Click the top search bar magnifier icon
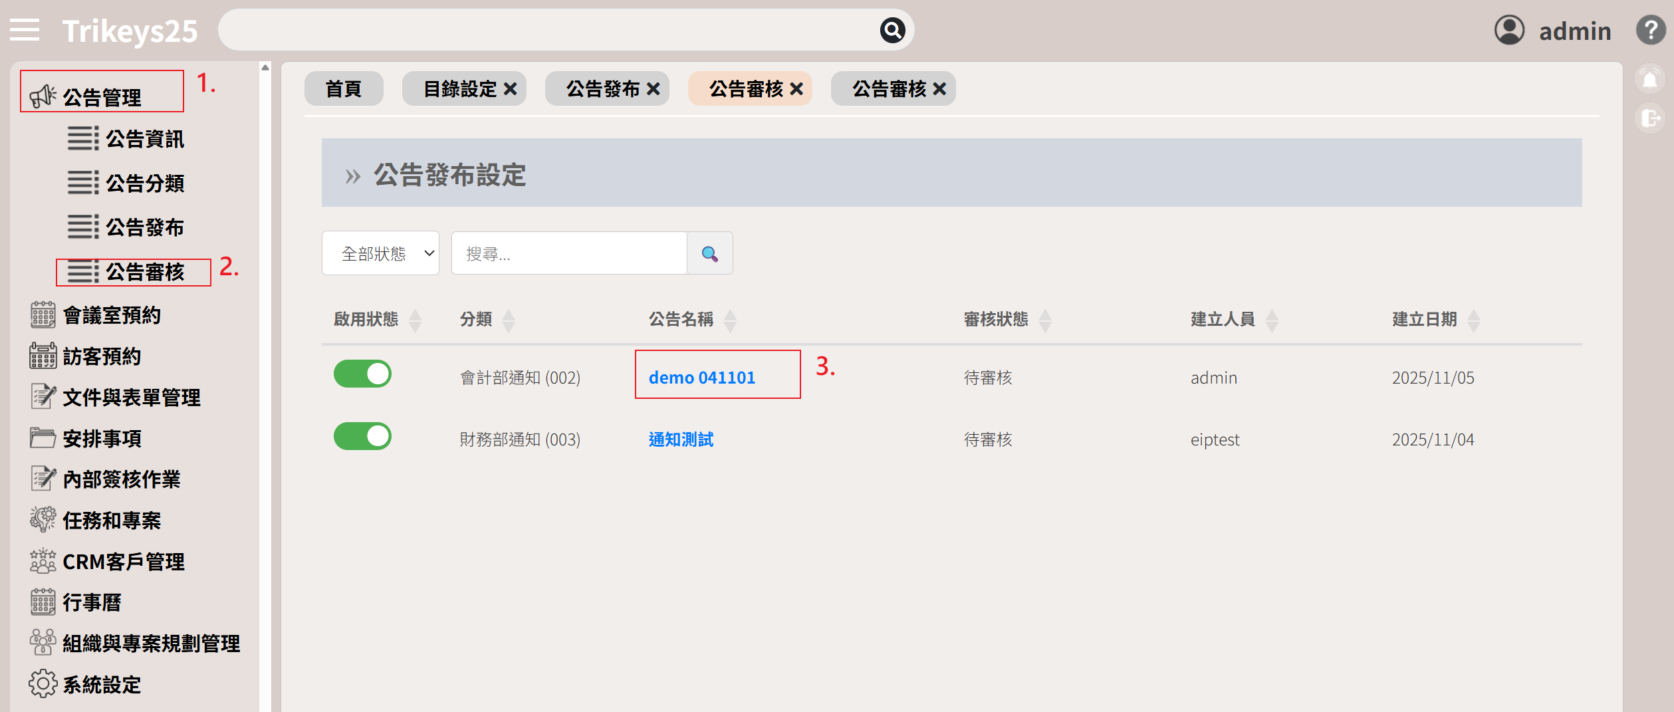1674x712 pixels. pyautogui.click(x=892, y=30)
